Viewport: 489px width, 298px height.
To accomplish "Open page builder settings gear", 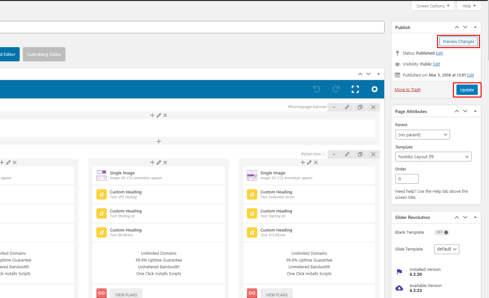I will [x=374, y=89].
